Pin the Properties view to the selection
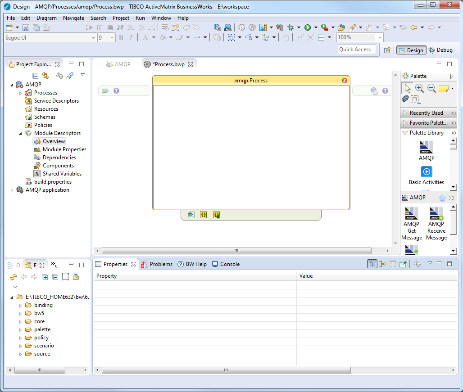Viewport: 463px width, 392px height. point(403,264)
